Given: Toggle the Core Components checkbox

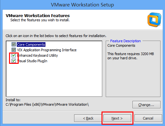Looking at the screenshot, I should pyautogui.click(x=14, y=44).
